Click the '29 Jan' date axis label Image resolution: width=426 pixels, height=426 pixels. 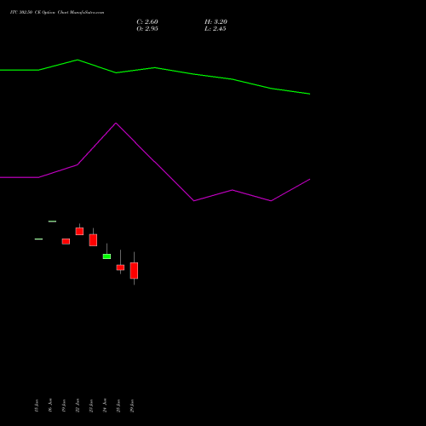[132, 406]
